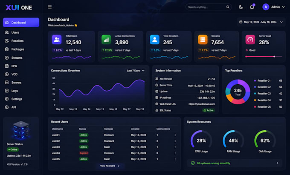Focus the Search anything input field
This screenshot has width=290, height=175.
coord(206,7)
